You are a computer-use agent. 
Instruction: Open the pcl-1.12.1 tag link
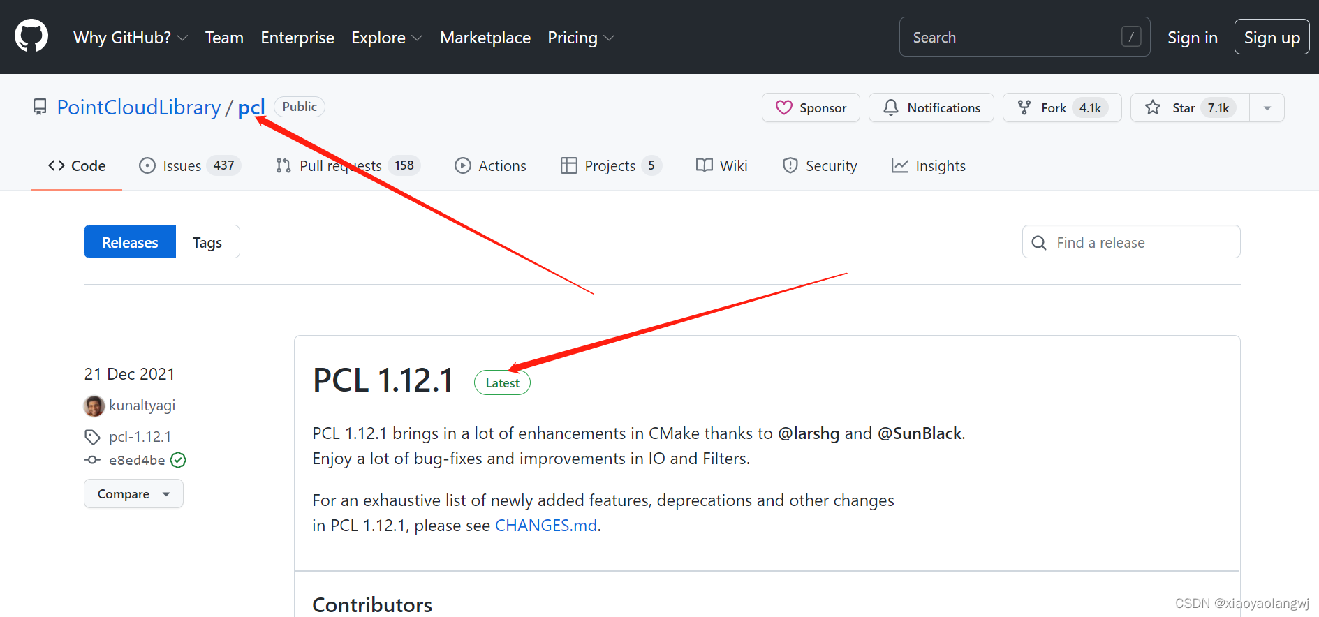pyautogui.click(x=140, y=437)
